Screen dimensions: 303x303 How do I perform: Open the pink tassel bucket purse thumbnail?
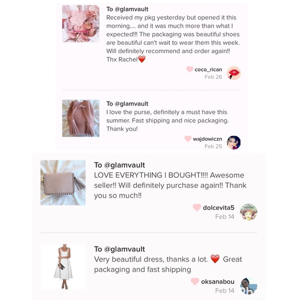[x=81, y=118]
